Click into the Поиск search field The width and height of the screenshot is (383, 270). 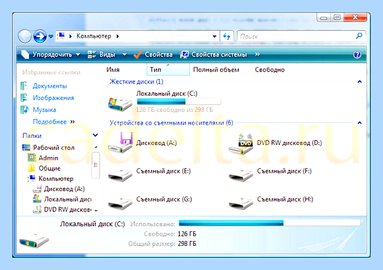click(296, 36)
